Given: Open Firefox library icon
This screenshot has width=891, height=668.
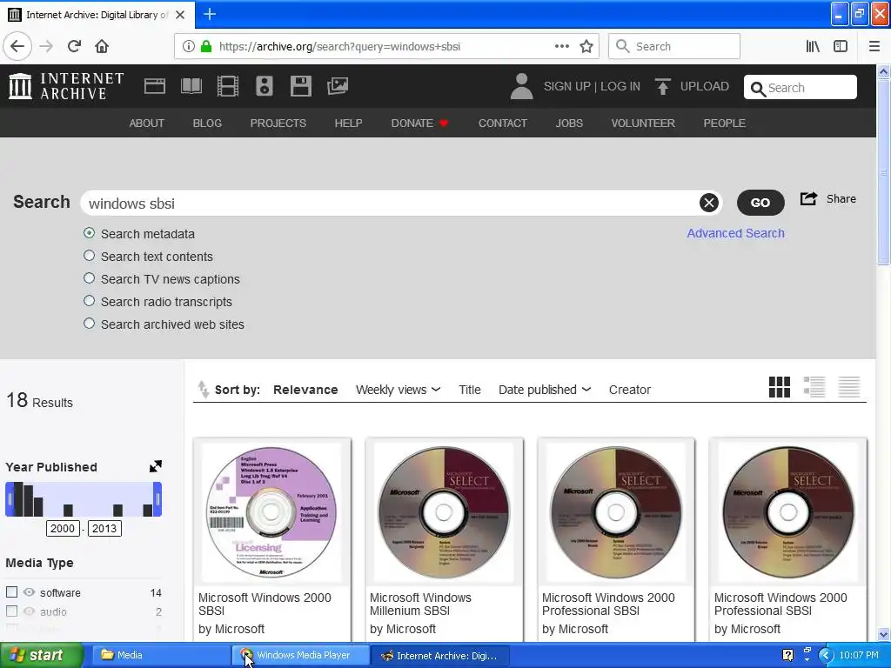Looking at the screenshot, I should (813, 47).
